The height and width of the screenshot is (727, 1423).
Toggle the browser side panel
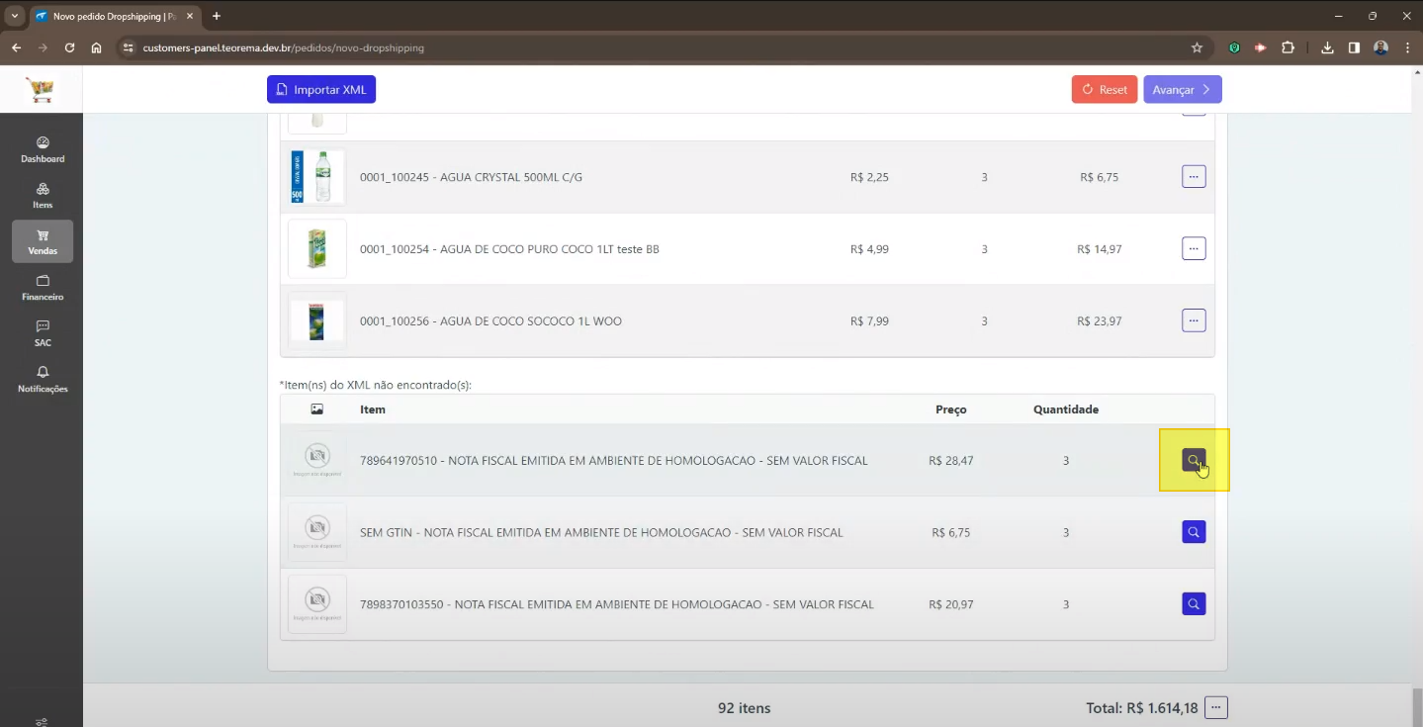tap(1354, 47)
